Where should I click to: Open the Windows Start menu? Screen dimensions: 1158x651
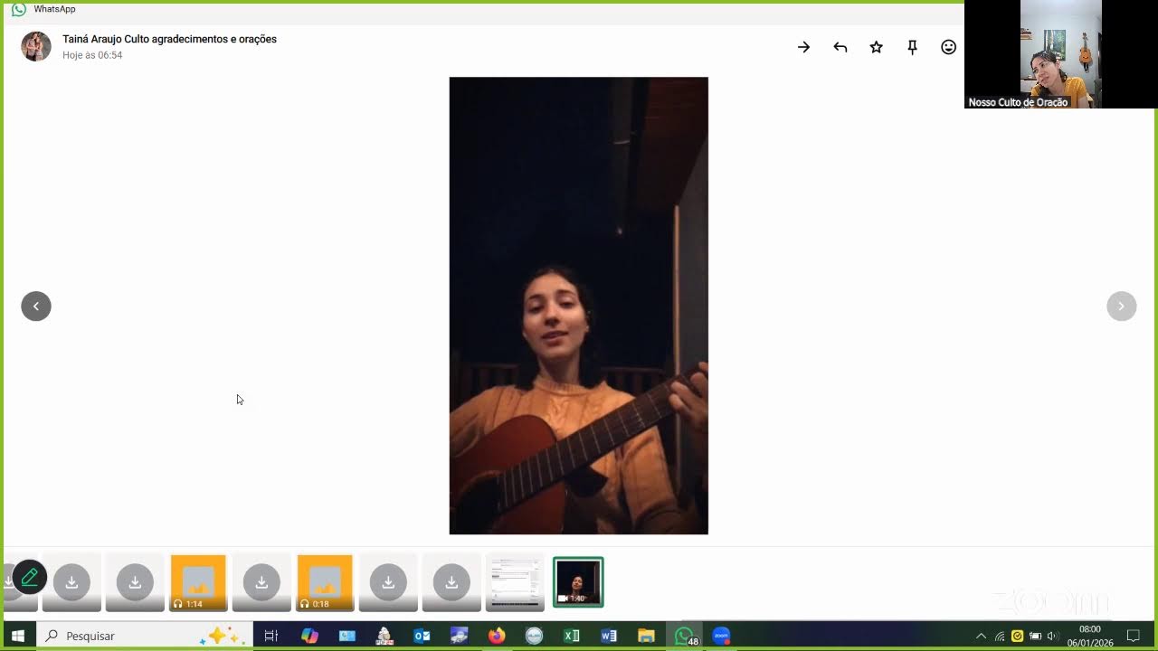pyautogui.click(x=17, y=636)
